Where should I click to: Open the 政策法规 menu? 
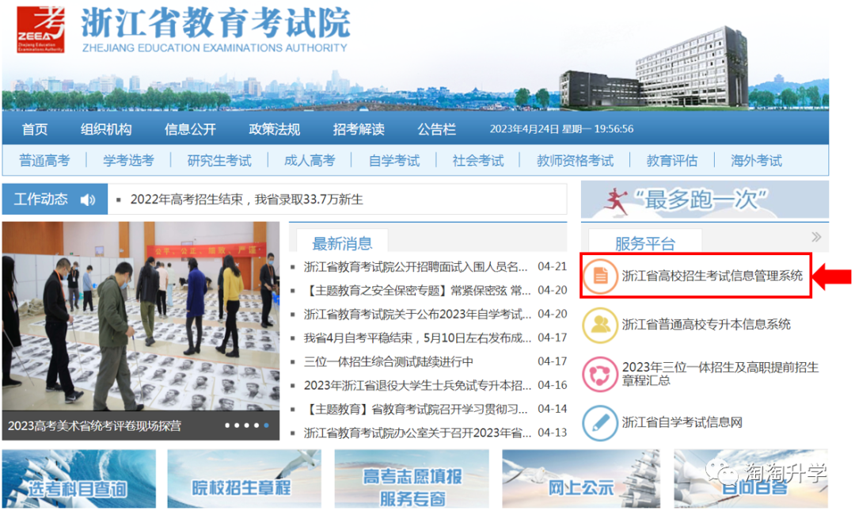274,129
